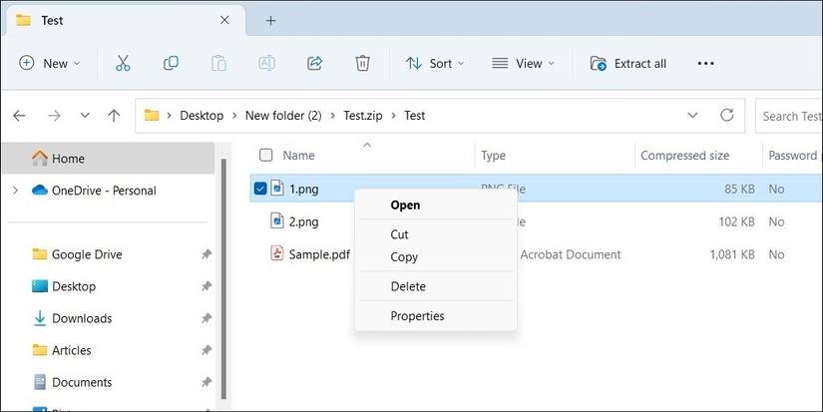823x412 pixels.
Task: Open the See more ellipsis menu
Action: pos(705,64)
